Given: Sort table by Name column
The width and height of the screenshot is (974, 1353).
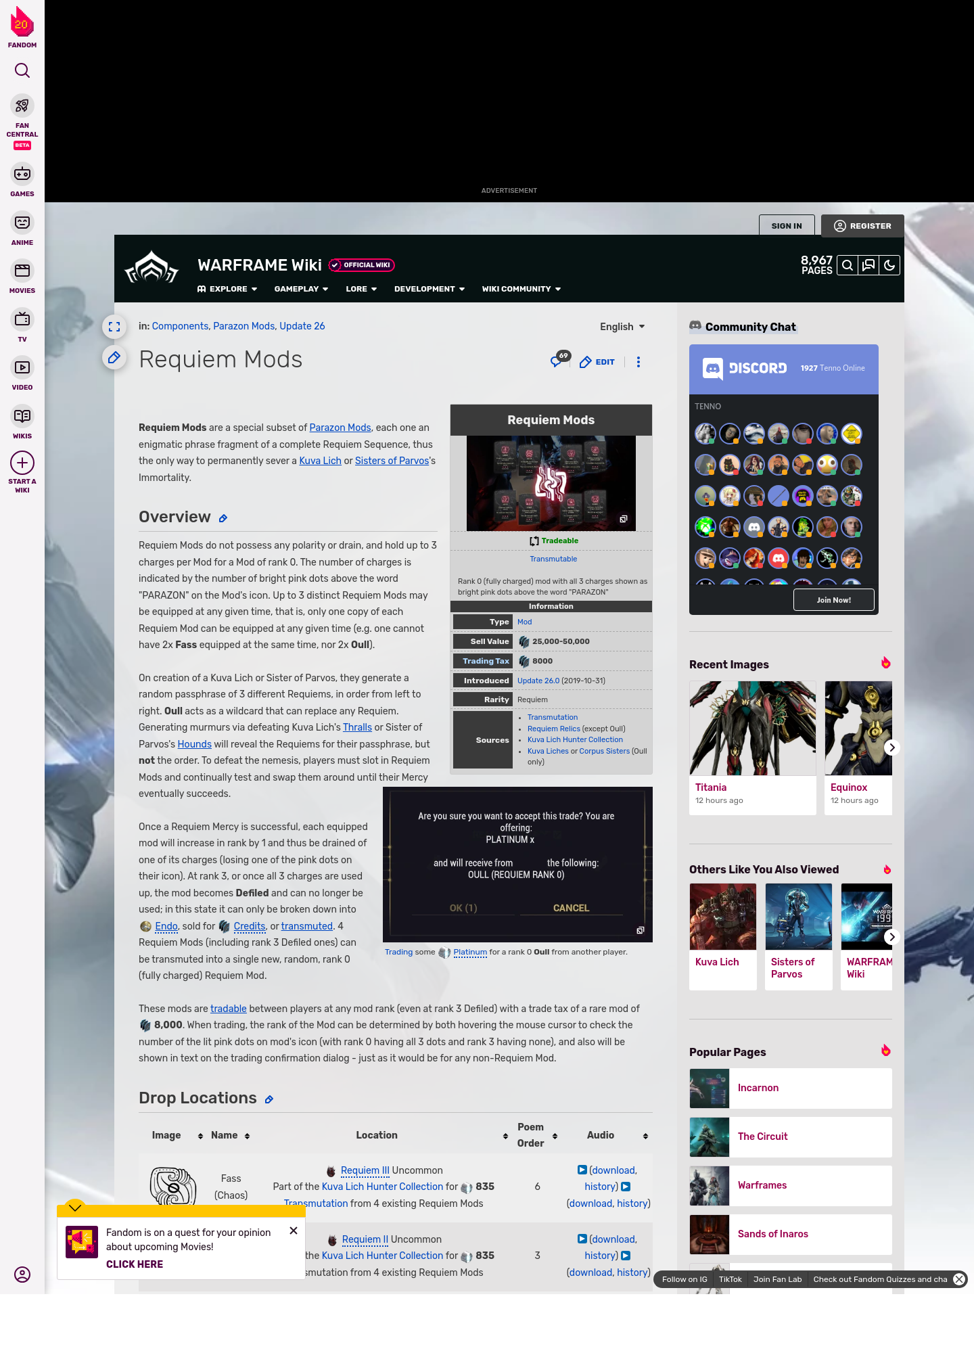Looking at the screenshot, I should tap(247, 1136).
